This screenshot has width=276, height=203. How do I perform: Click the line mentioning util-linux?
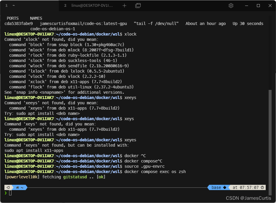point(72,87)
